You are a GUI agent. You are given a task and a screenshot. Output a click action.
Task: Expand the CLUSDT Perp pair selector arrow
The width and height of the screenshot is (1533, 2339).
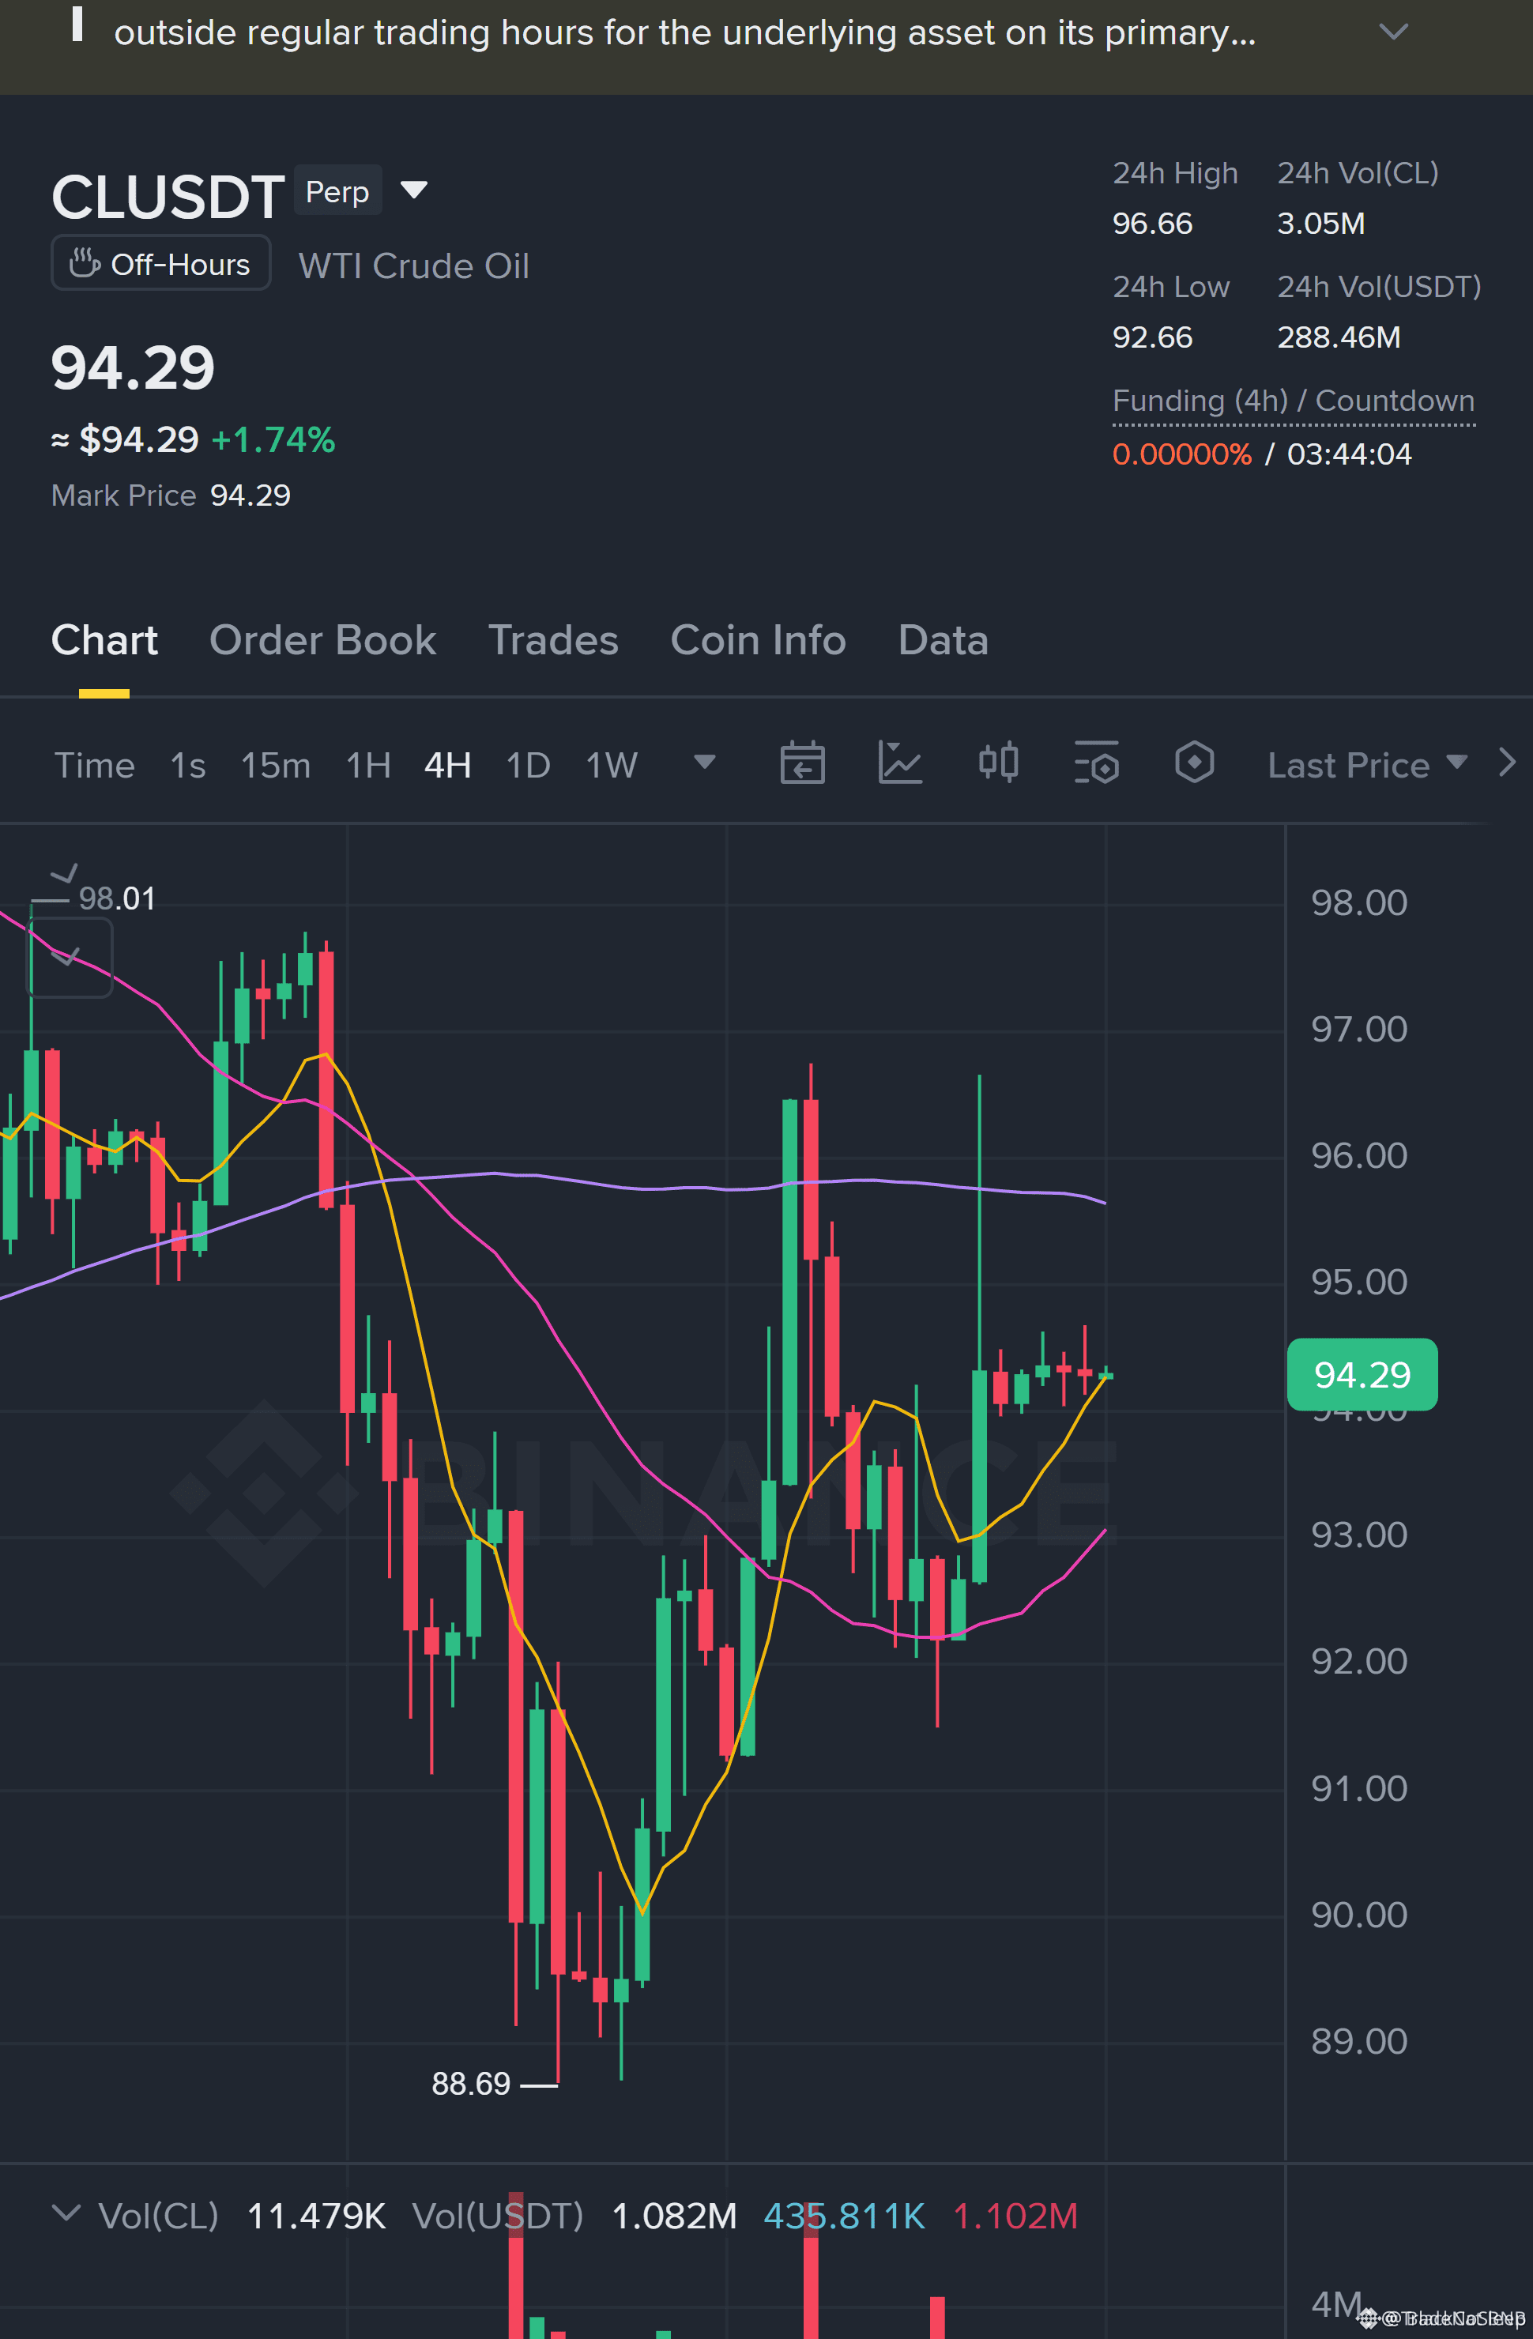coord(414,190)
